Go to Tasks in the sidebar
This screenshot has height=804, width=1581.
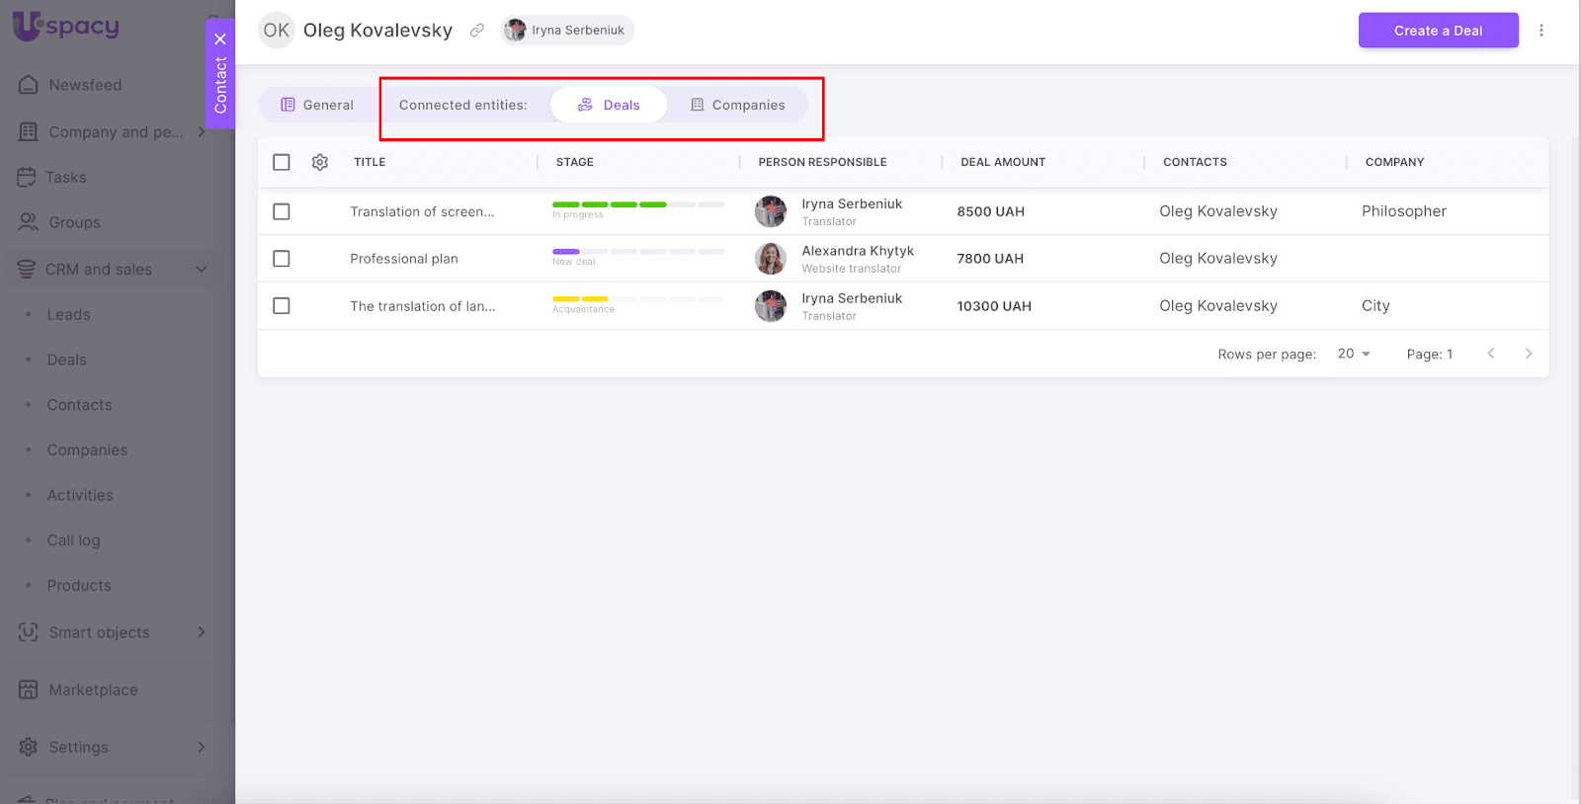click(x=65, y=178)
